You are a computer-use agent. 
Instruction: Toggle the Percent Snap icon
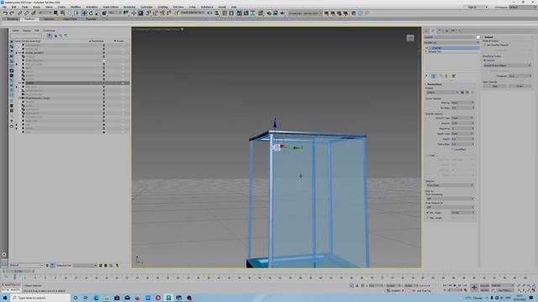[162, 13]
